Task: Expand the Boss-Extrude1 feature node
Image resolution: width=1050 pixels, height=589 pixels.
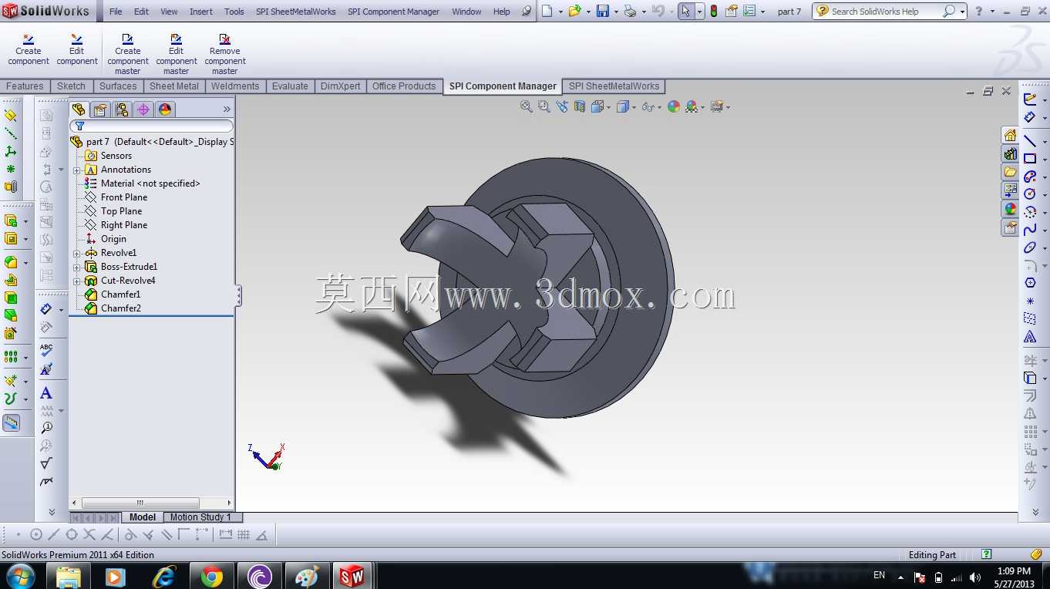Action: (77, 267)
